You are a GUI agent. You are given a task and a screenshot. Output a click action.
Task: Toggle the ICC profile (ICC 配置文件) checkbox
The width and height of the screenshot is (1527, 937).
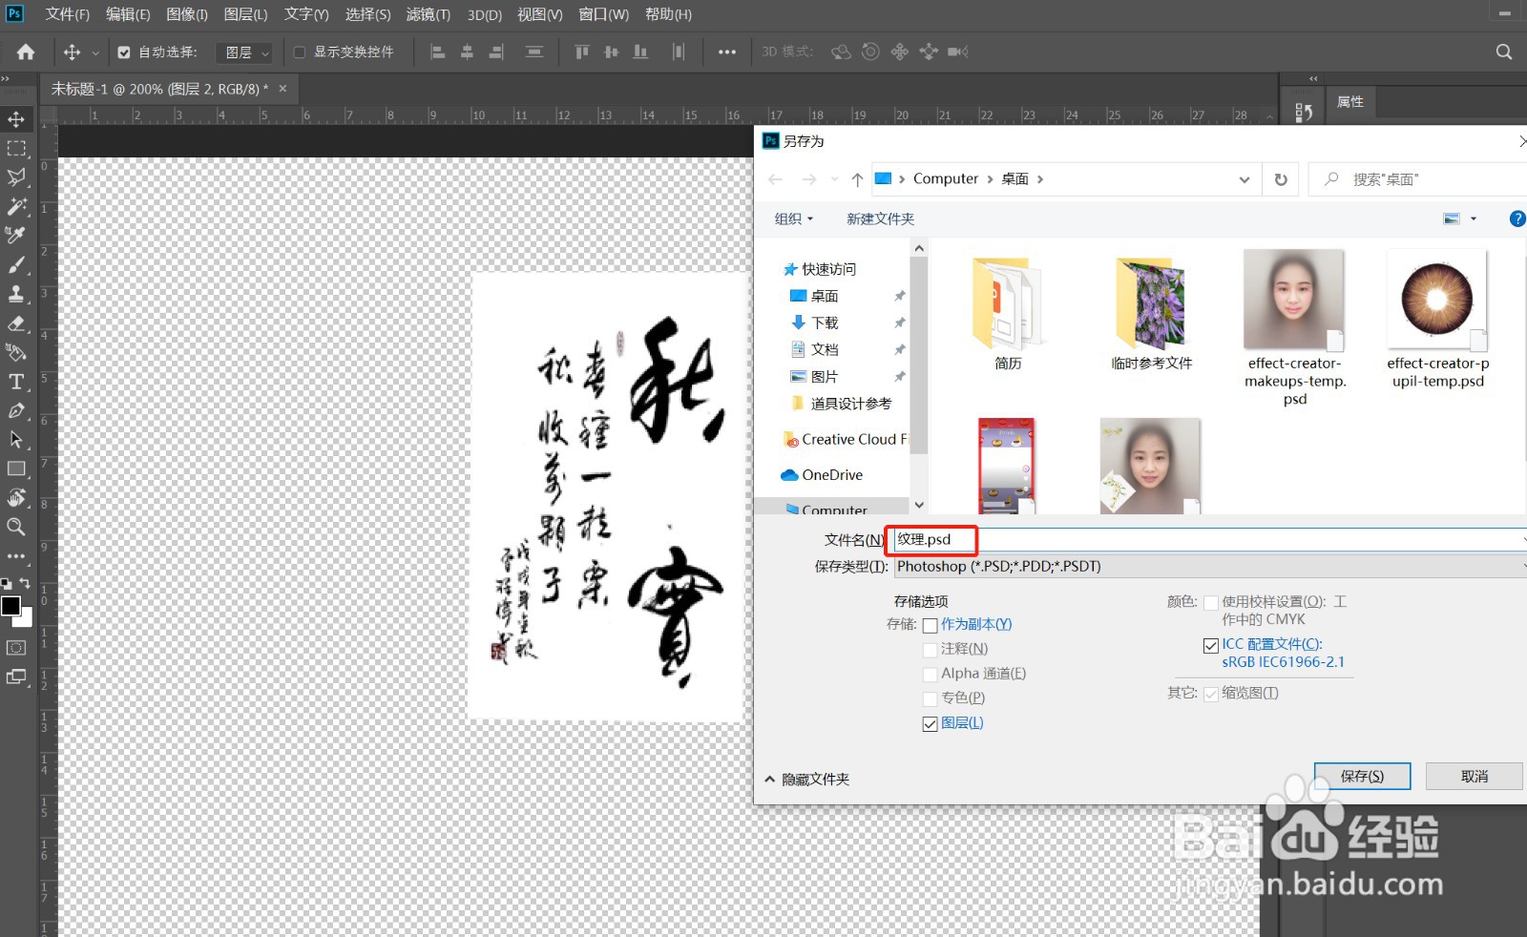[x=1211, y=646]
